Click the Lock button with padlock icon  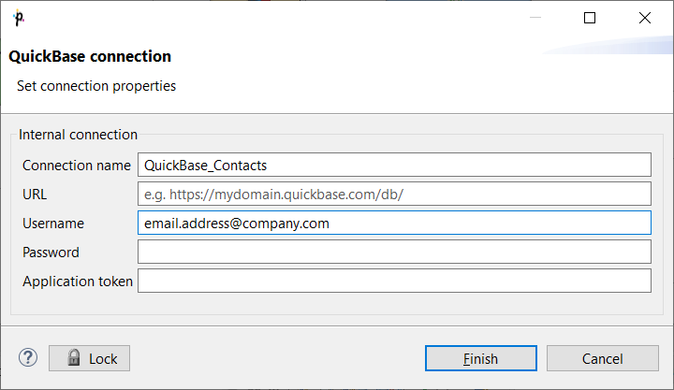click(x=90, y=358)
